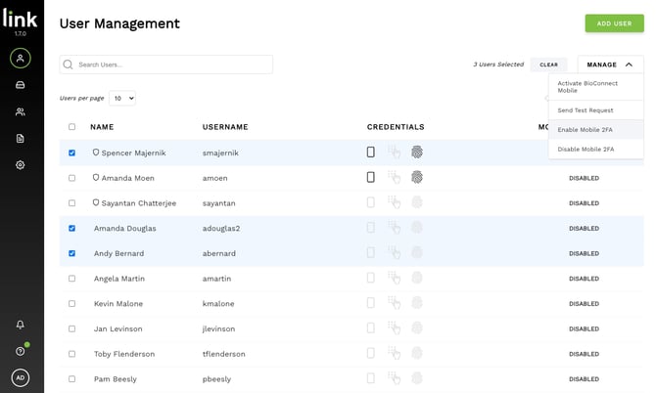Image resolution: width=656 pixels, height=393 pixels.
Task: Open the reports document sidebar icon
Action: click(21, 139)
